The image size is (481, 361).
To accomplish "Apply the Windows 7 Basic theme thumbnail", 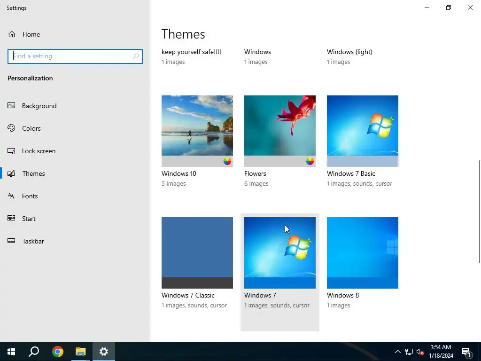I will coord(363,131).
